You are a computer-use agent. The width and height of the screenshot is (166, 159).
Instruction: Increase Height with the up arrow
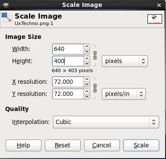pyautogui.click(x=87, y=59)
